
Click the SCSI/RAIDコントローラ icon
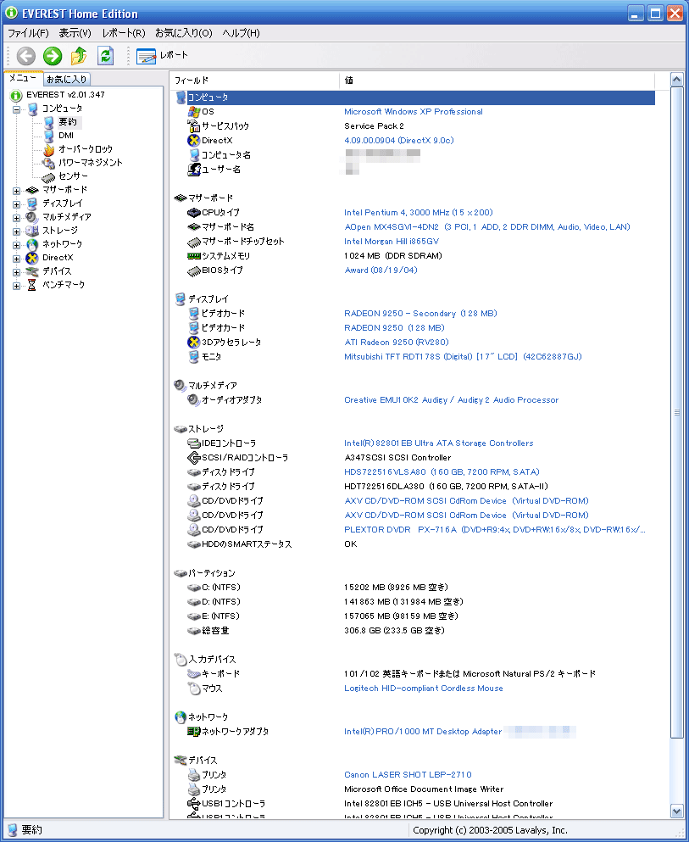tap(194, 458)
